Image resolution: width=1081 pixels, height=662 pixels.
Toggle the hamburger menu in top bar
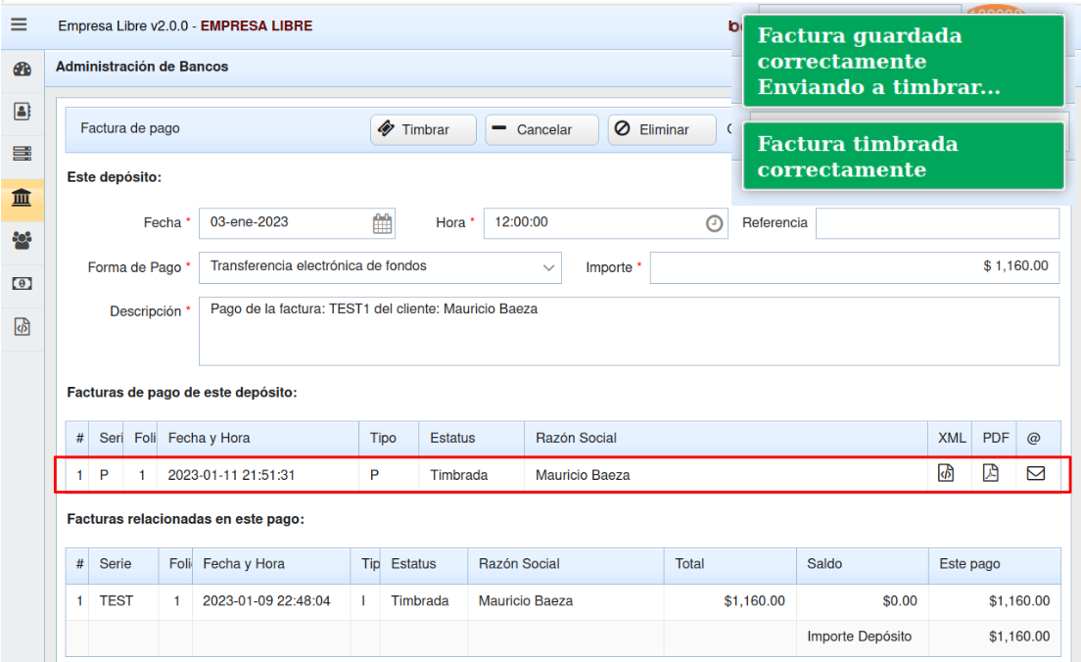point(19,25)
